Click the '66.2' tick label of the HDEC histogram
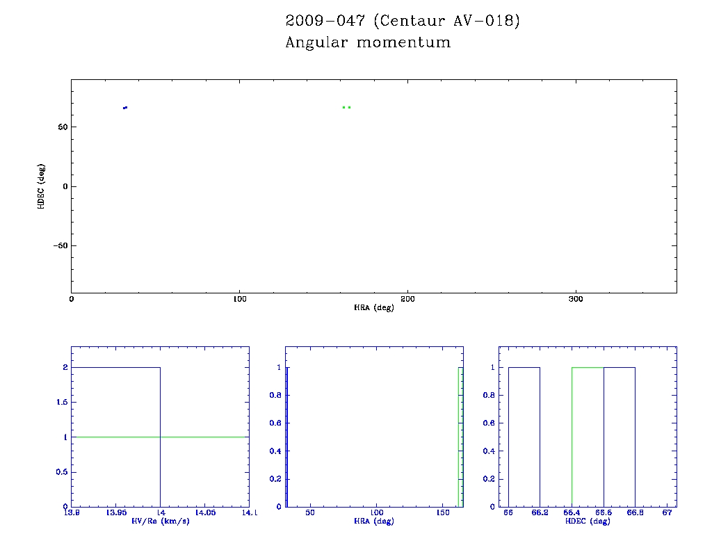The image size is (712, 534). pos(540,512)
